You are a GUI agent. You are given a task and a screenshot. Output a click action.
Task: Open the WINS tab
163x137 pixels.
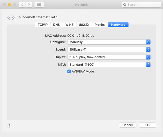point(69,25)
